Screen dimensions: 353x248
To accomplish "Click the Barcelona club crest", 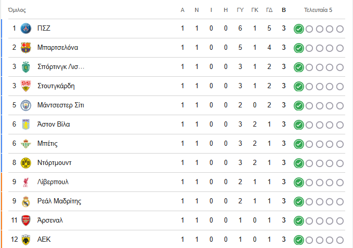I will point(25,48).
